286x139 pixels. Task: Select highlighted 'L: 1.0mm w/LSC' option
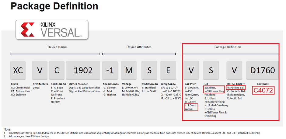191,107
